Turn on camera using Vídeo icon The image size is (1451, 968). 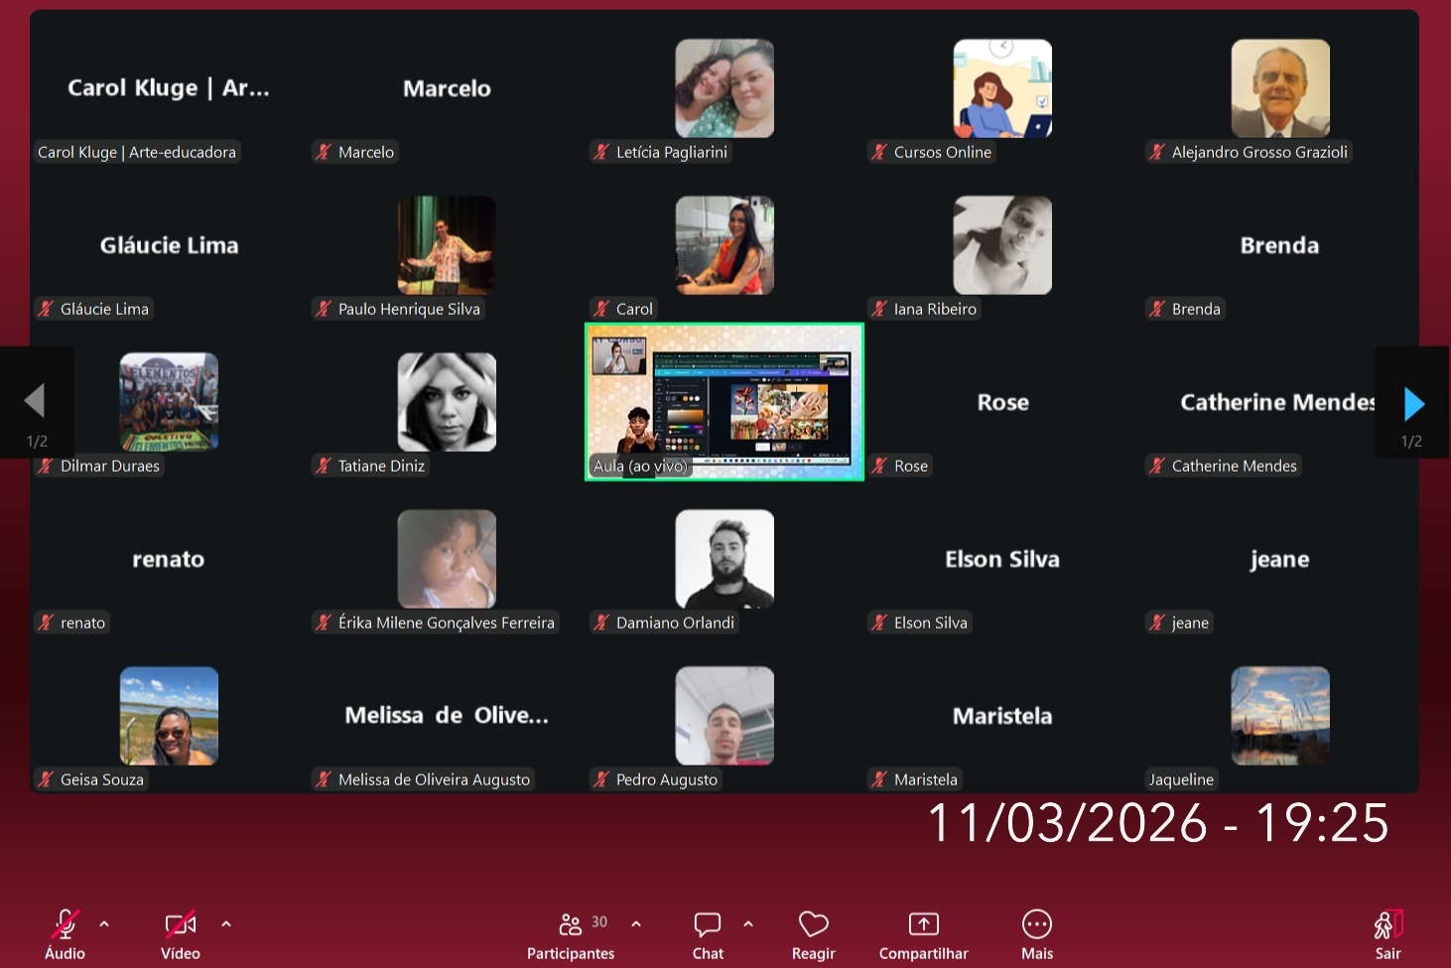(x=181, y=924)
